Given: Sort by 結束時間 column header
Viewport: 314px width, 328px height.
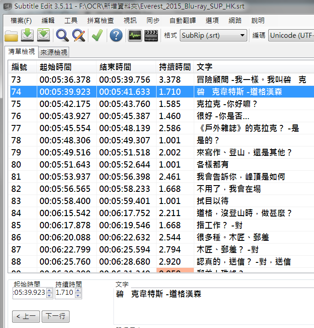Looking at the screenshot, I should click(x=126, y=67).
